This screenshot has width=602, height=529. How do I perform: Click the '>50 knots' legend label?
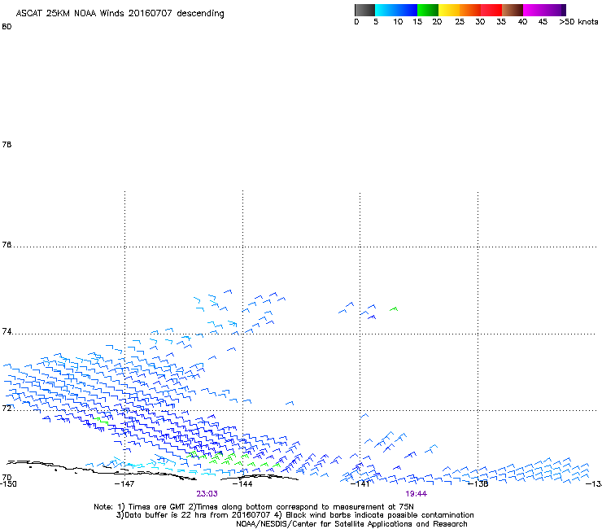(x=578, y=22)
